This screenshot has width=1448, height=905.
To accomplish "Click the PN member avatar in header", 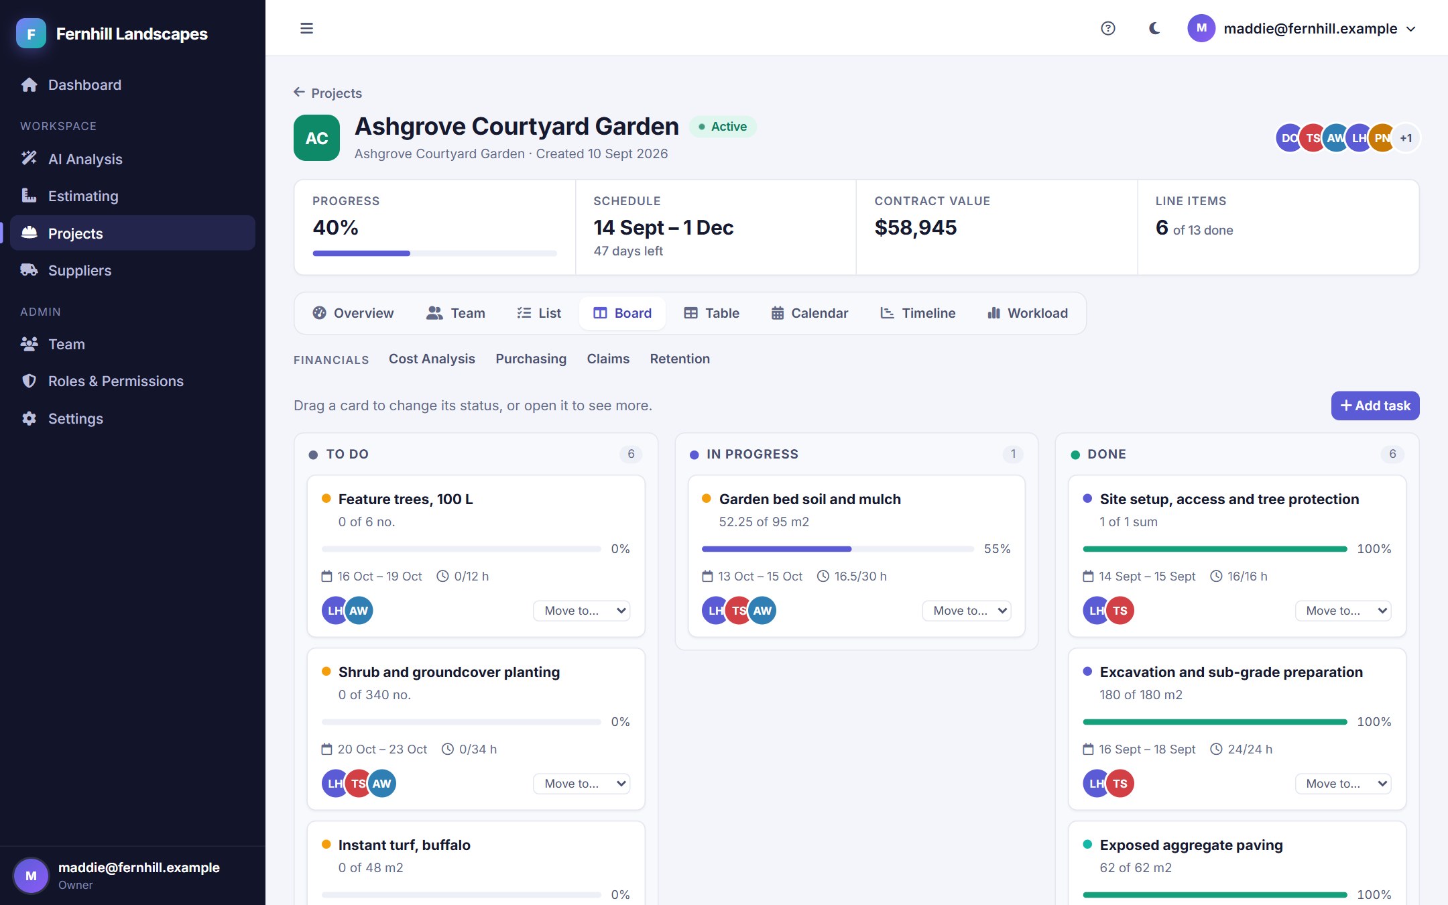I will (1382, 138).
